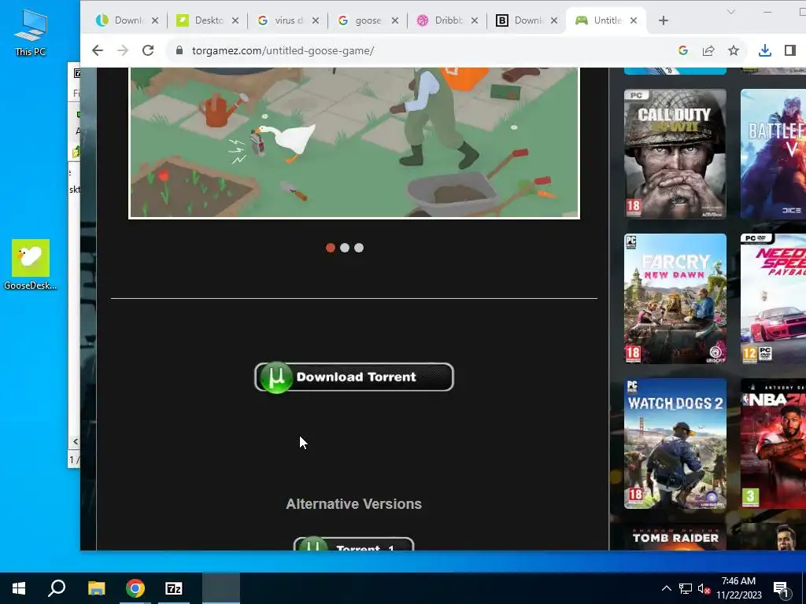This screenshot has width=806, height=604.
Task: Click the padlock site info icon
Action: coord(179,50)
